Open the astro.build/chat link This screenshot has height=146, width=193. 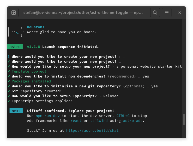coord(92,131)
